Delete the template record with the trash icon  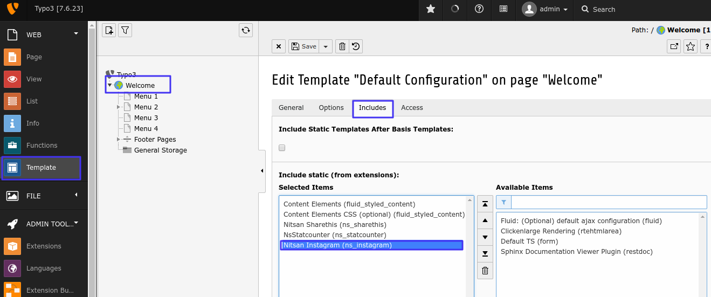point(342,46)
